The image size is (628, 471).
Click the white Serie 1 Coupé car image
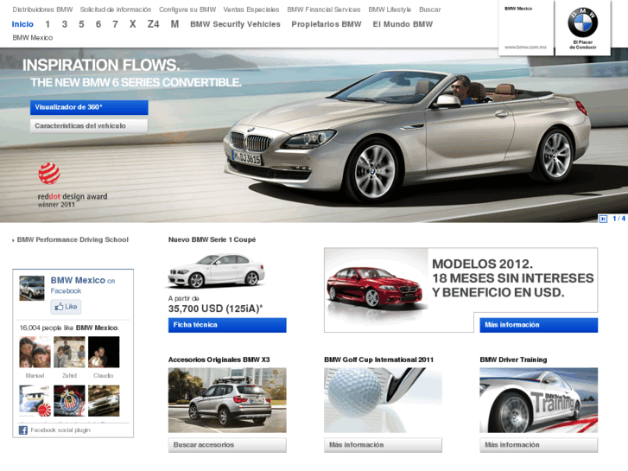click(x=216, y=271)
